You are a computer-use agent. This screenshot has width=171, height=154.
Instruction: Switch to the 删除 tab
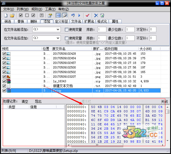coord(34,21)
